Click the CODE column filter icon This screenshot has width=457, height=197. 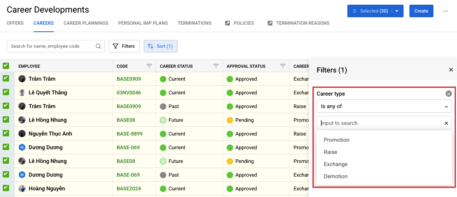pyautogui.click(x=149, y=66)
